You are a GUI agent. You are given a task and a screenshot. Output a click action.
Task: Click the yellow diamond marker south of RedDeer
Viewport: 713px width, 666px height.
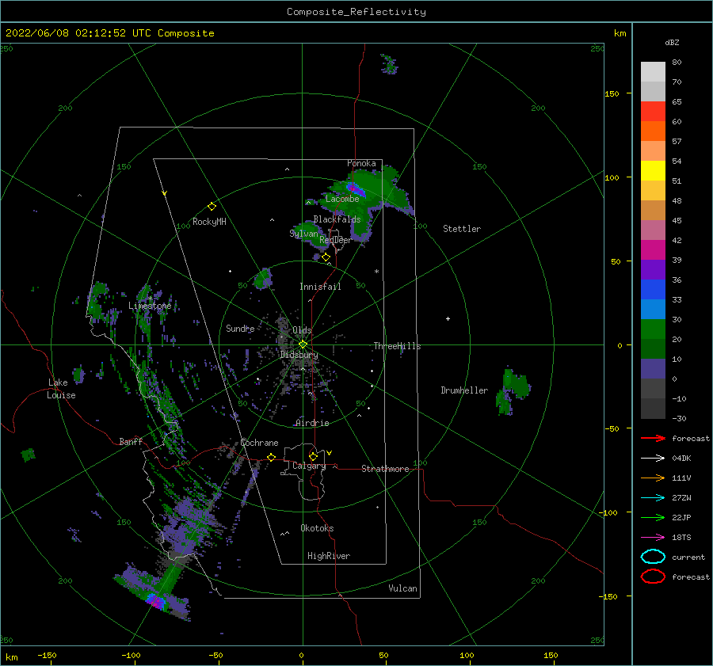pos(326,257)
